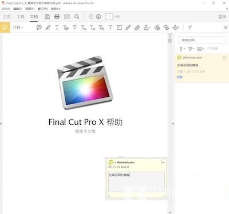This screenshot has height=214, width=229.
Task: Select the text box tool
Action: 119,27
